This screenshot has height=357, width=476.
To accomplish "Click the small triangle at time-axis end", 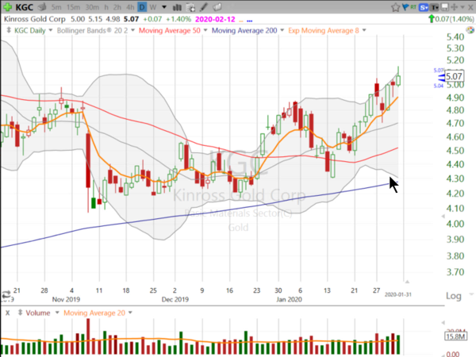I will click(x=408, y=282).
